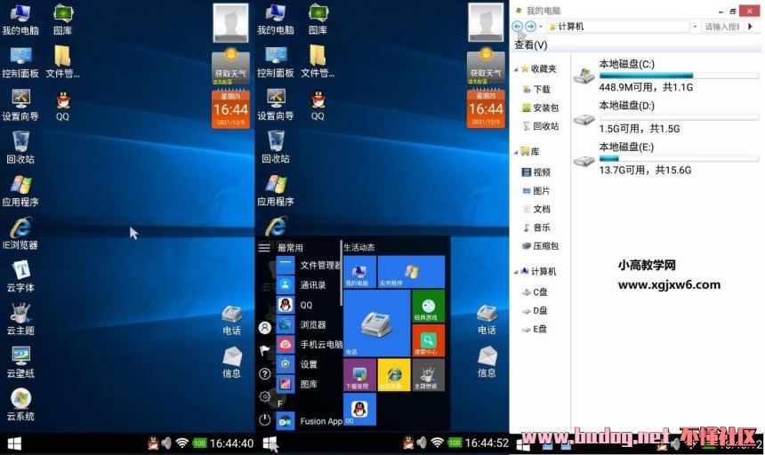Open the yellow IE browser tile
Viewport: 765px width, 455px height.
(394, 375)
